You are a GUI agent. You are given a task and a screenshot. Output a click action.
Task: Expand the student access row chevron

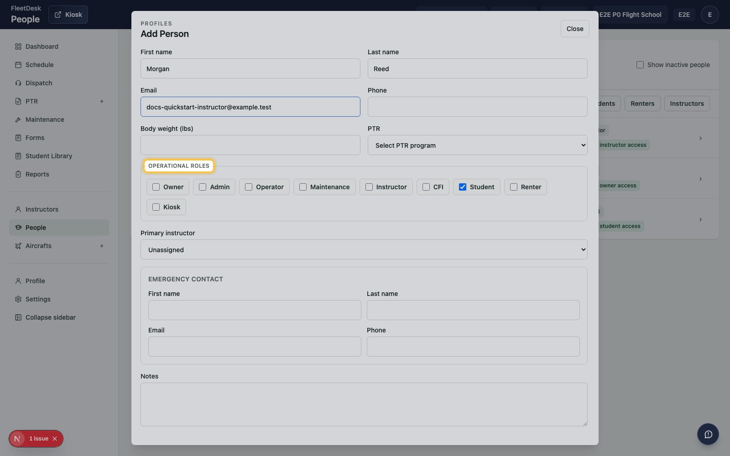click(x=700, y=219)
